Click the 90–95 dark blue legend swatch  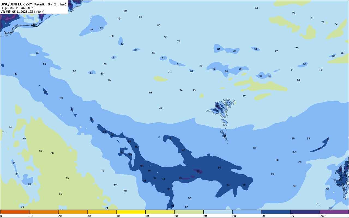pyautogui.click(x=276, y=212)
